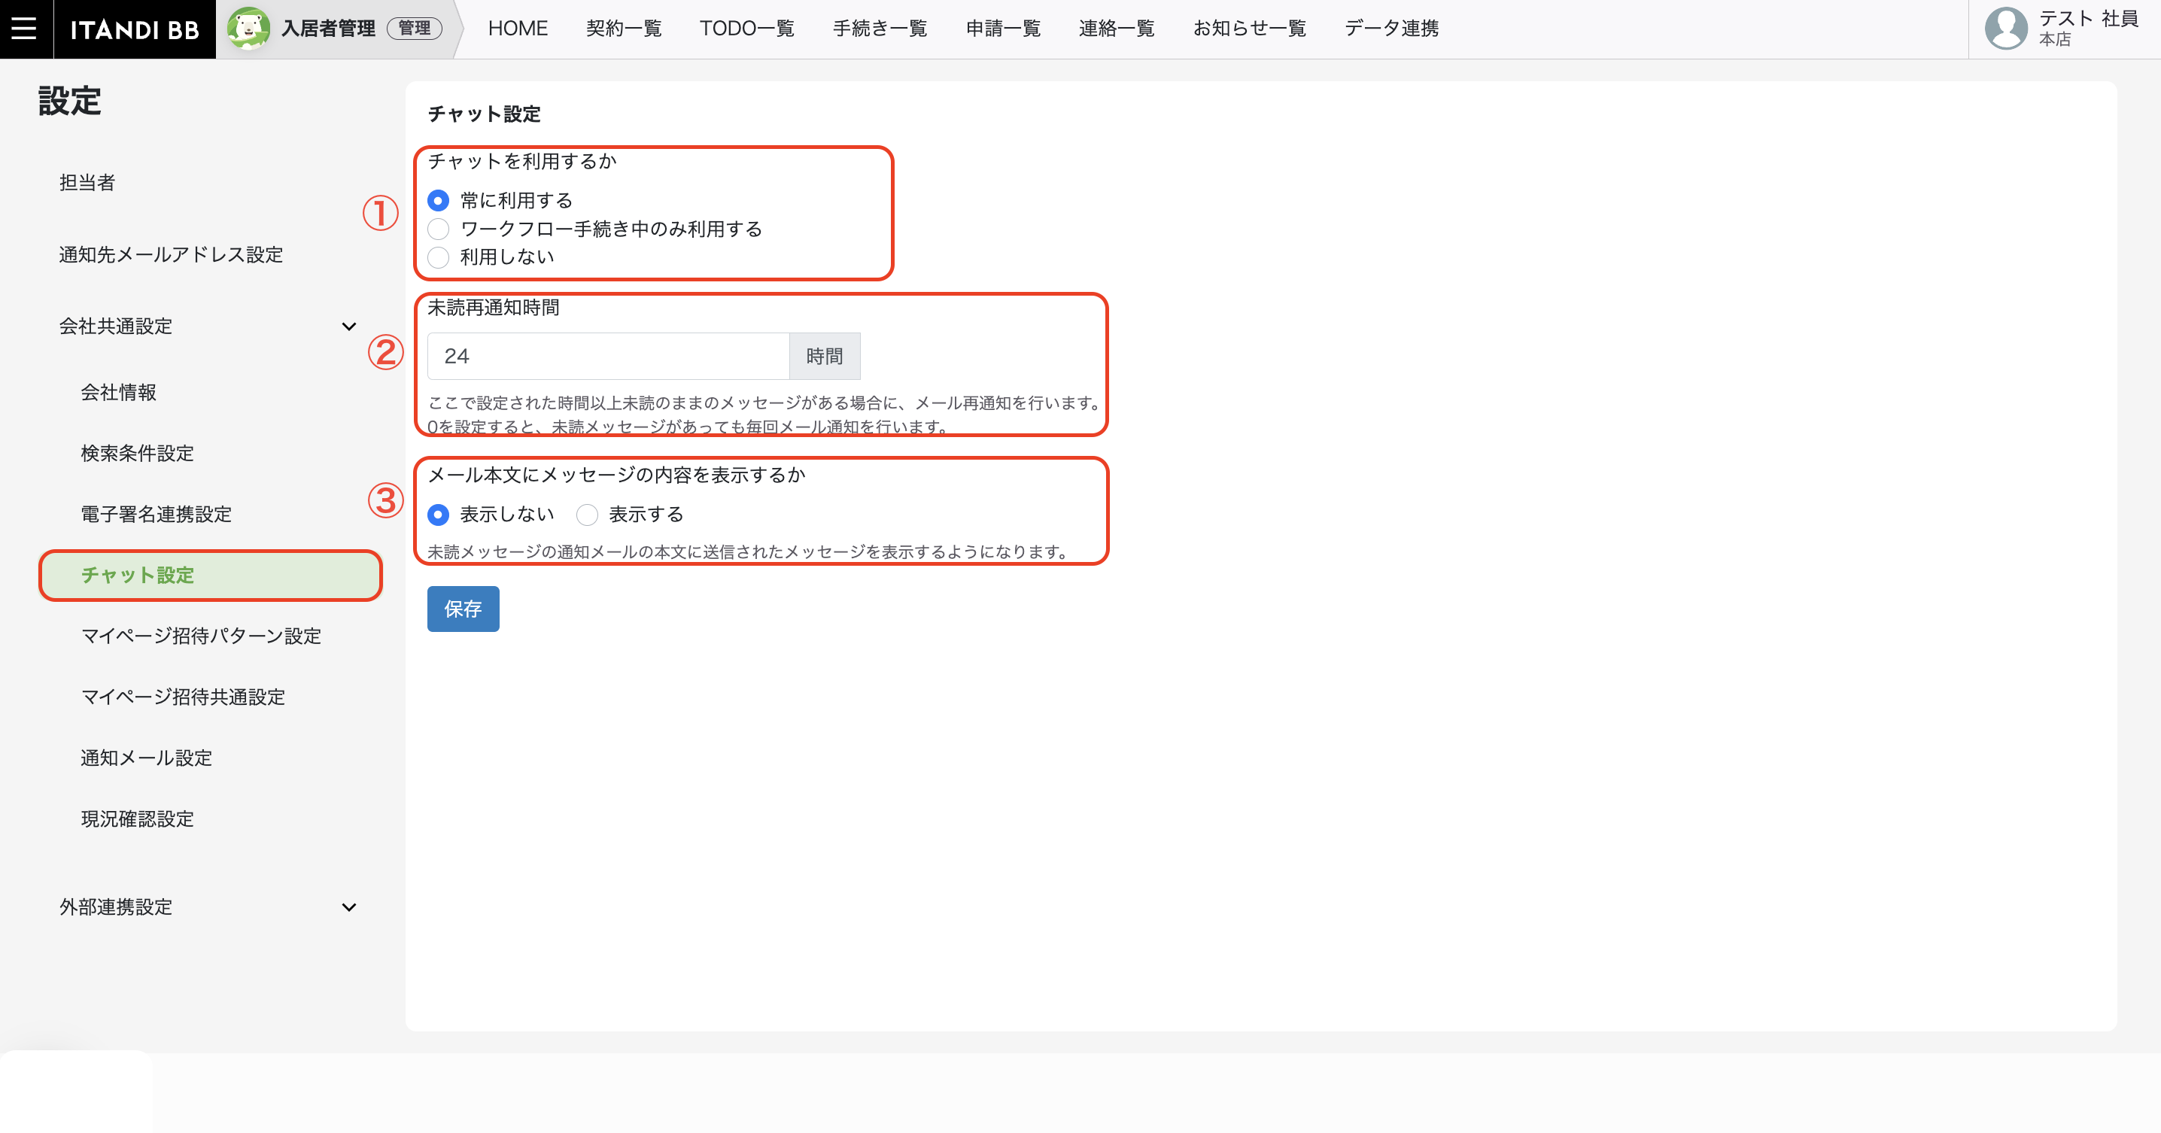Go to HOME in top navigation
Image resolution: width=2161 pixels, height=1133 pixels.
(x=518, y=29)
